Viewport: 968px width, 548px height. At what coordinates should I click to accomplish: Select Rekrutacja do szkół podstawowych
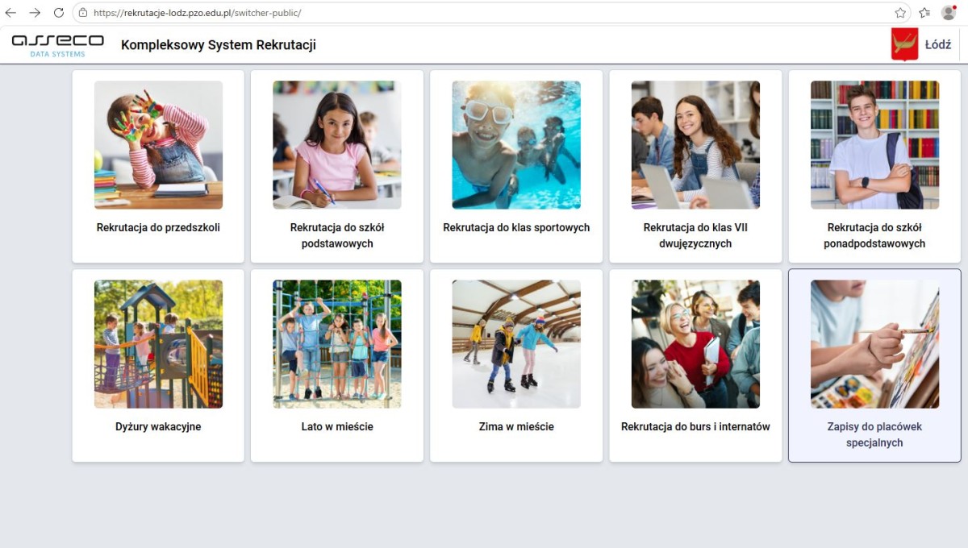click(337, 166)
